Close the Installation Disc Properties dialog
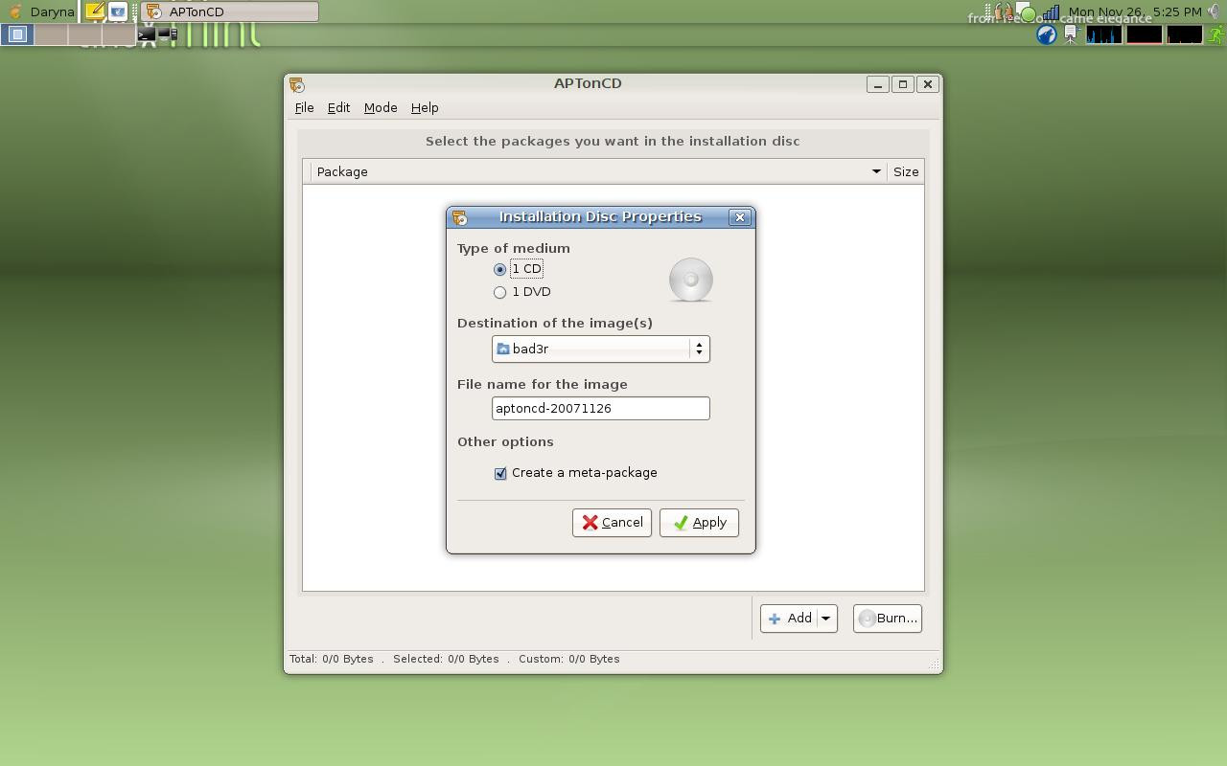 click(x=739, y=217)
